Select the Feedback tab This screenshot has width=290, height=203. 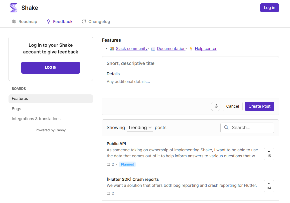pyautogui.click(x=60, y=22)
